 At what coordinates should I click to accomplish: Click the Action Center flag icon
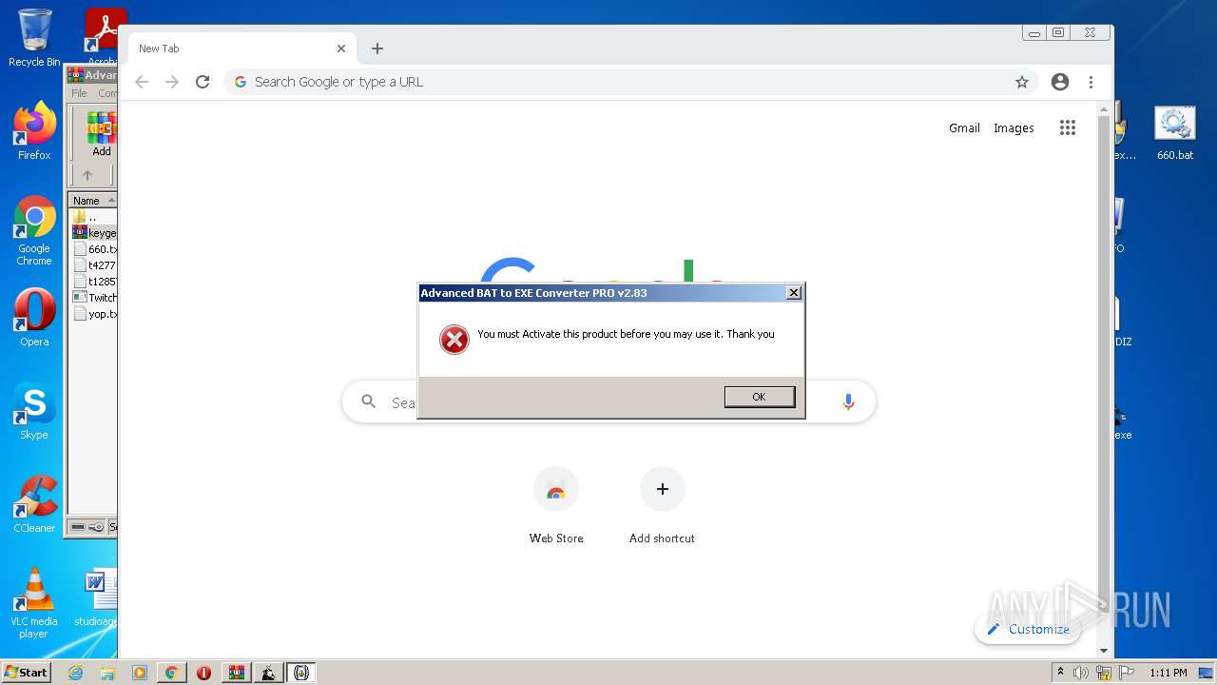click(x=1127, y=673)
